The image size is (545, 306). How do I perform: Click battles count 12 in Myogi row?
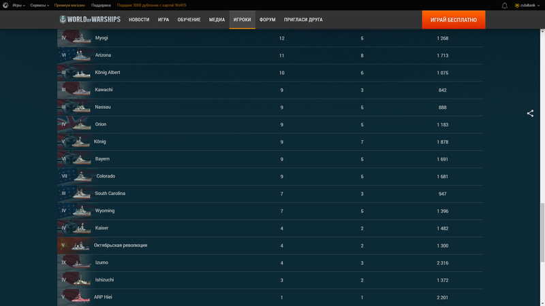point(281,38)
